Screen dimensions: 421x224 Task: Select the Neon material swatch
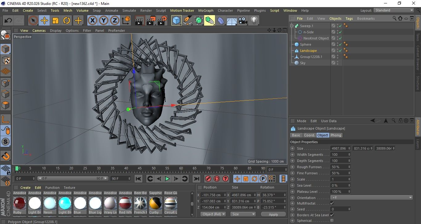(50, 203)
